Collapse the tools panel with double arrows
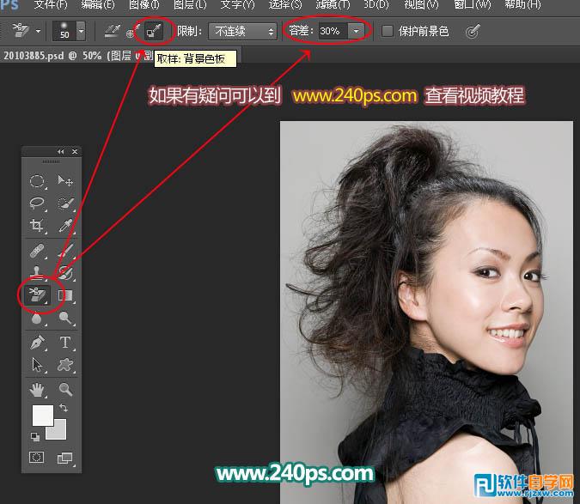Viewport: 580px width, 504px height. coord(61,151)
